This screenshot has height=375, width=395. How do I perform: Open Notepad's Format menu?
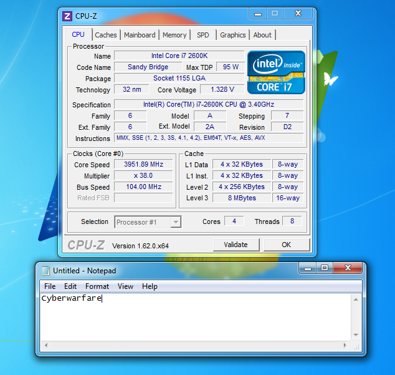[97, 286]
